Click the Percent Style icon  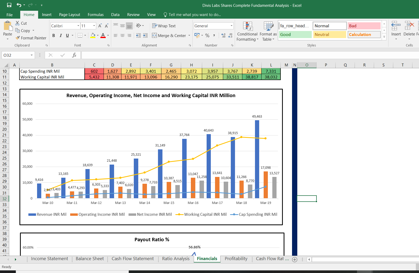(x=207, y=35)
